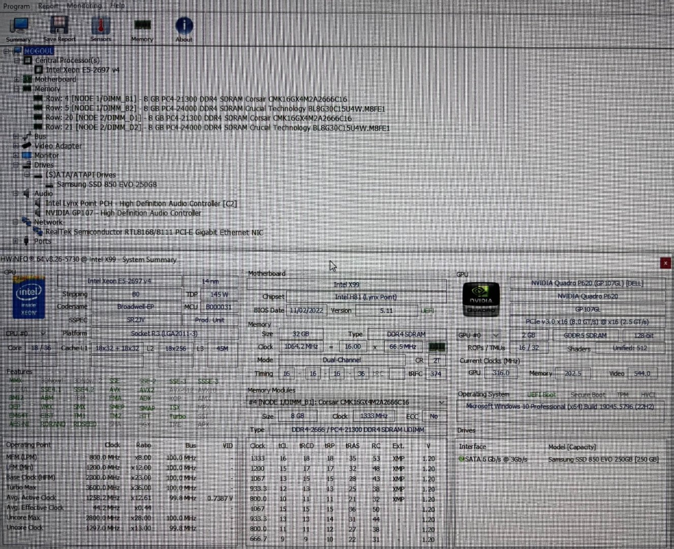Click the NVIDIA Quadro P620 (GP107GL) [DELL] field

[587, 283]
